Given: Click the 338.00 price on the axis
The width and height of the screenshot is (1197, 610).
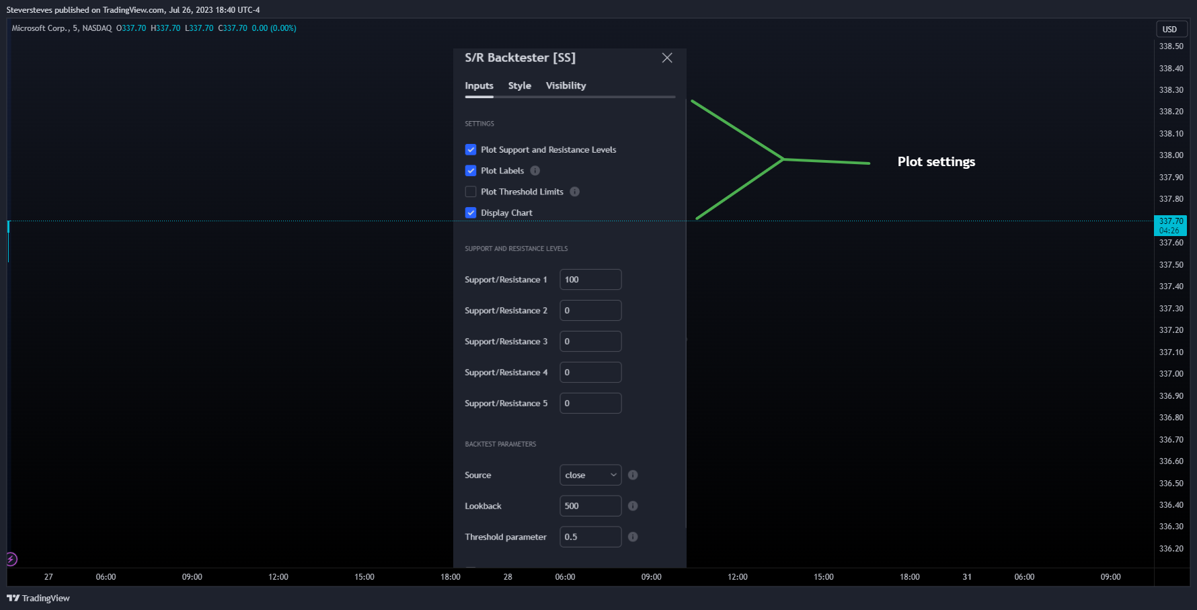Looking at the screenshot, I should click(x=1171, y=155).
